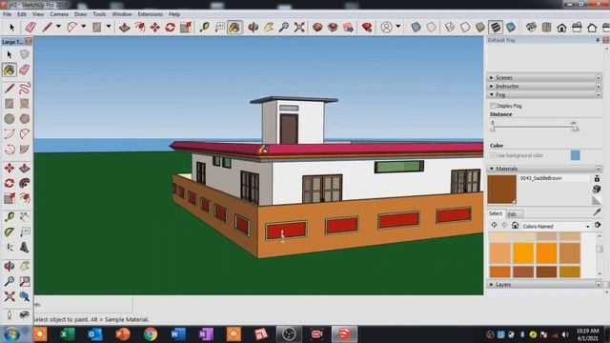
Task: Select the Push/Pull tool in top toolbar
Action: coord(125,28)
